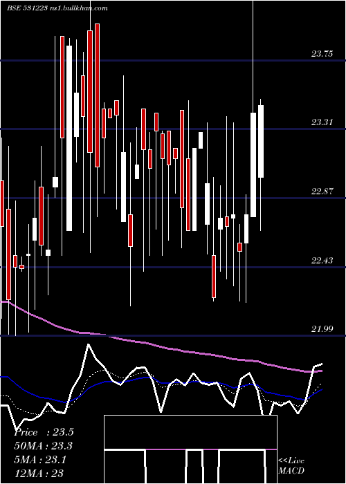Click the 12MA : 23 readout
Image resolution: width=346 pixels, height=484 pixels.
pyautogui.click(x=39, y=473)
